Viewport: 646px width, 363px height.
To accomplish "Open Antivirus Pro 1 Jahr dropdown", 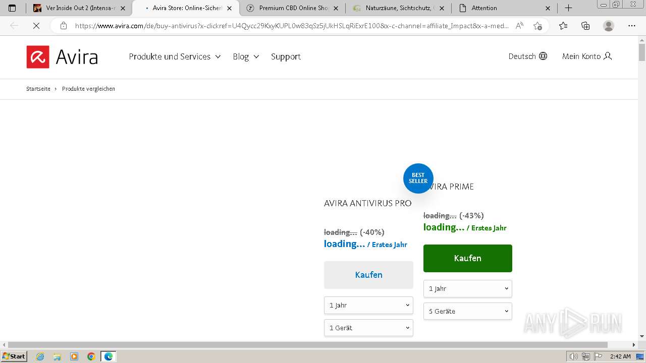I will pyautogui.click(x=368, y=305).
